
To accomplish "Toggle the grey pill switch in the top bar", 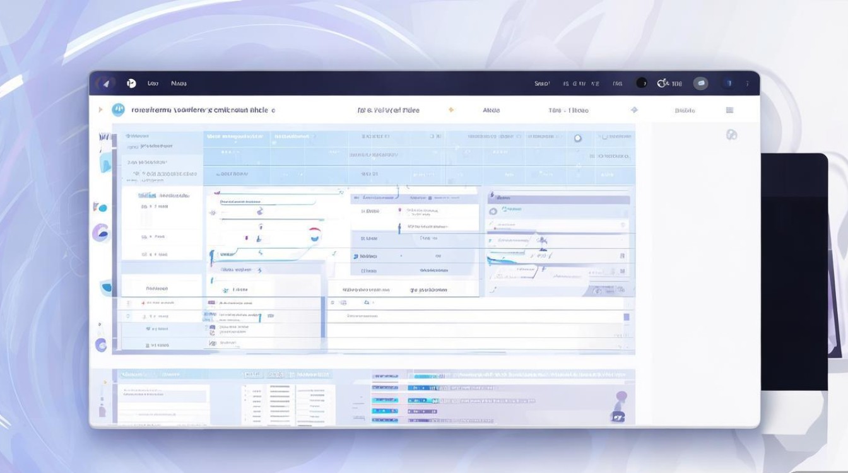I will [700, 83].
